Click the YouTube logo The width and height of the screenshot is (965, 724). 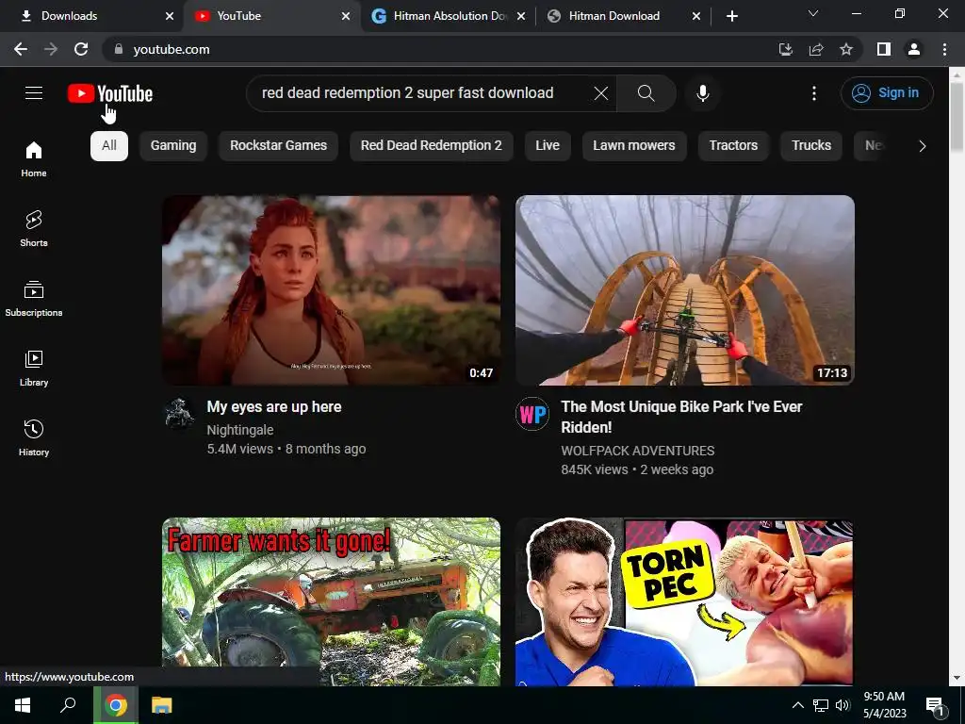click(110, 93)
